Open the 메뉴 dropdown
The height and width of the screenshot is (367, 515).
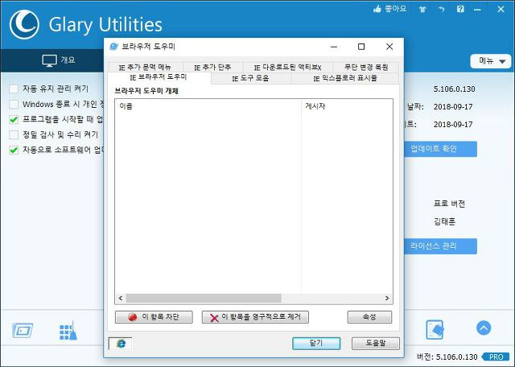tap(491, 61)
